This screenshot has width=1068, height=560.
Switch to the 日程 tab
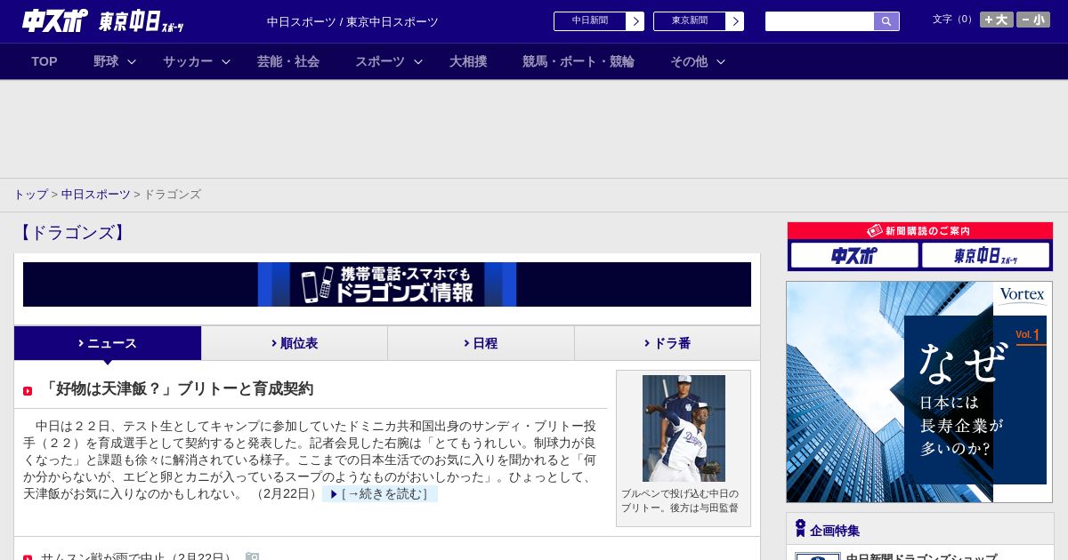[x=481, y=343]
